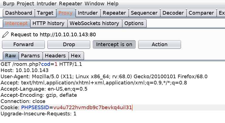Show the HTTP history sub-tab
Viewport: 225px width, 123px height.
pyautogui.click(x=48, y=23)
